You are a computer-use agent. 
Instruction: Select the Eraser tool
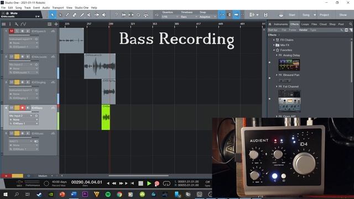[x=75, y=15]
